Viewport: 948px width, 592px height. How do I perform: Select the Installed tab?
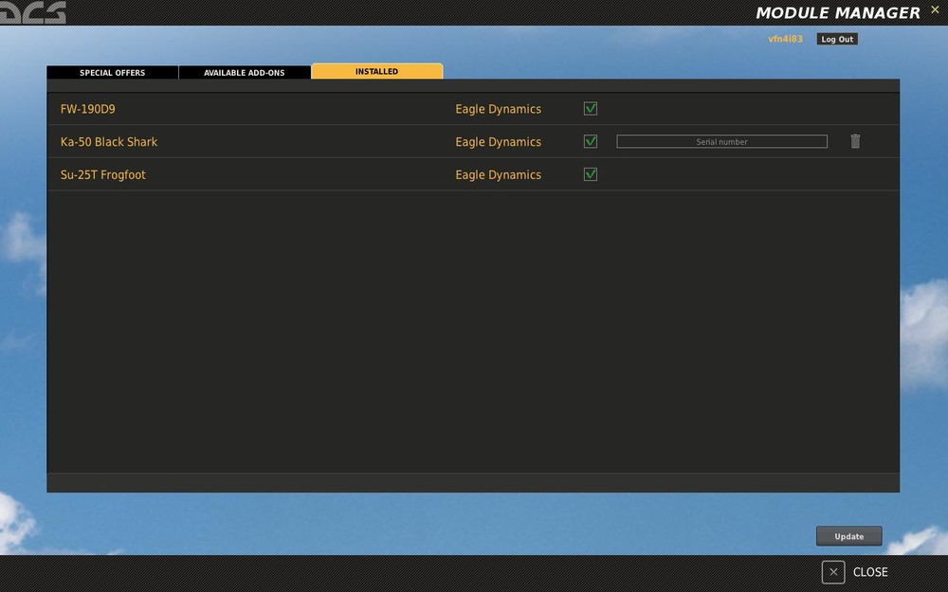(376, 71)
